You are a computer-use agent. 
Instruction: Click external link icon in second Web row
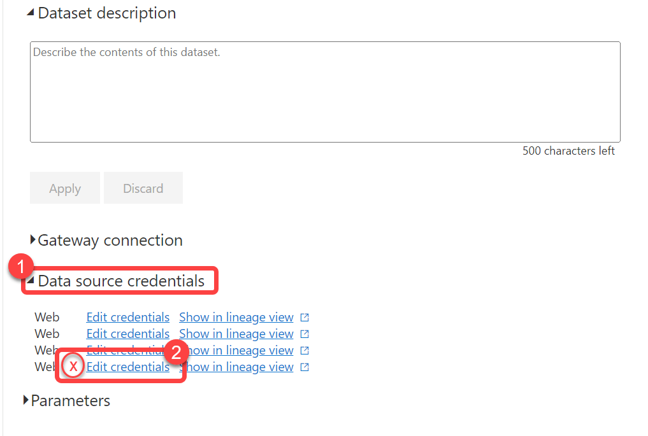coord(305,334)
